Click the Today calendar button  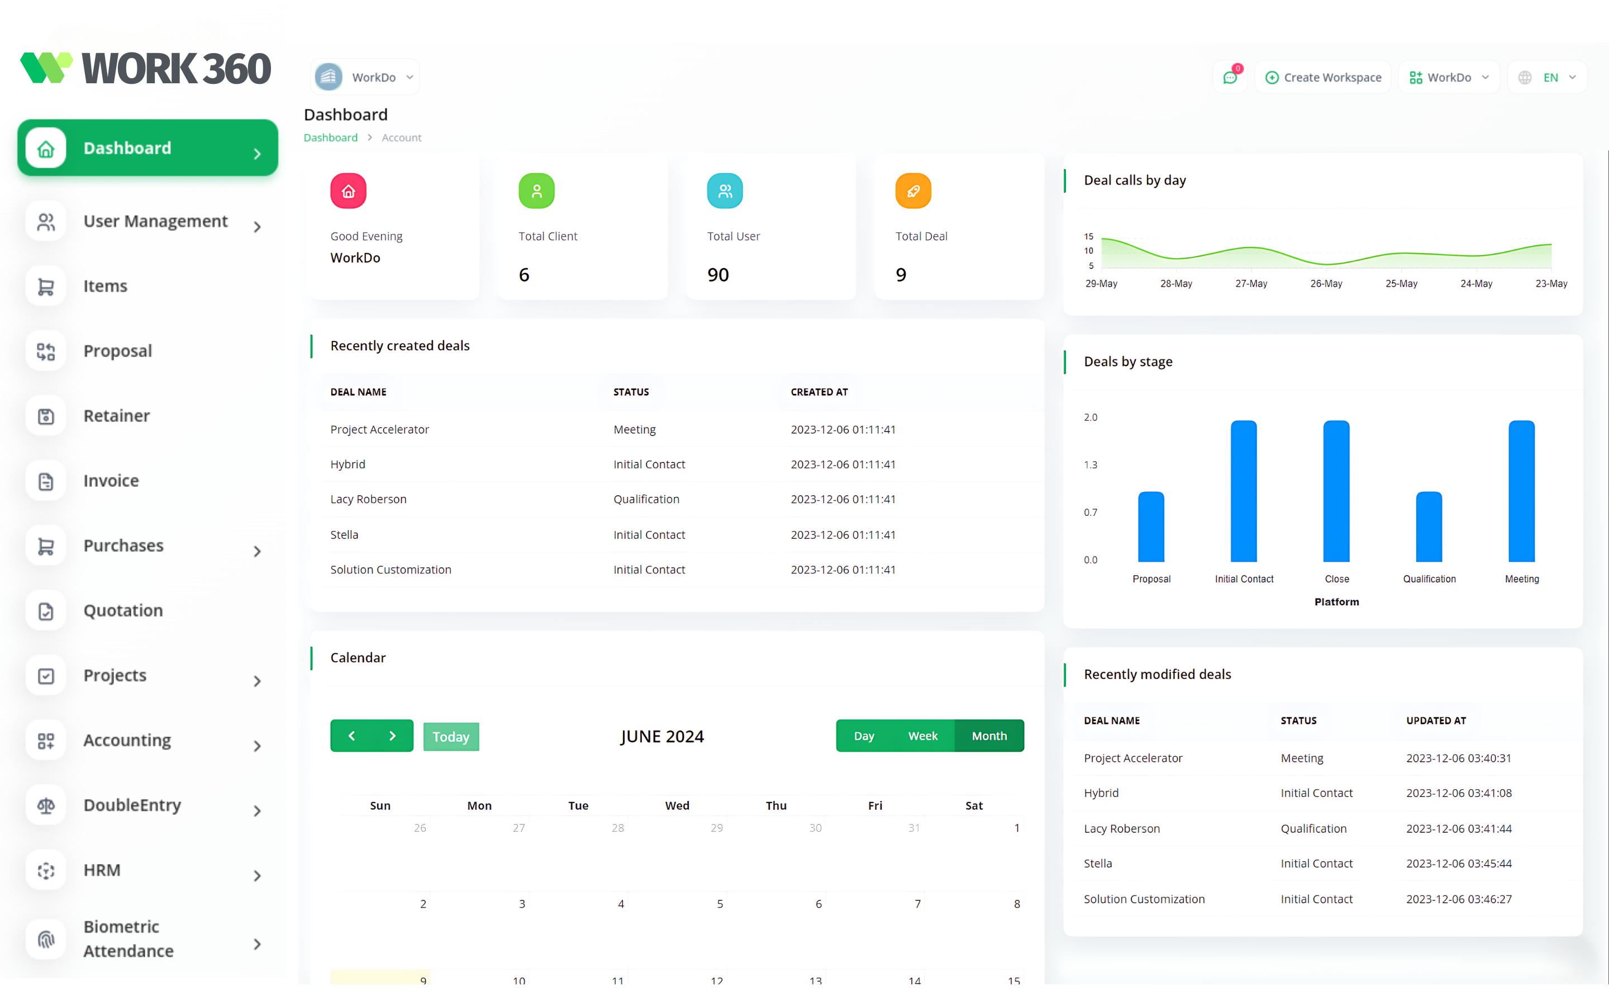[x=451, y=737]
